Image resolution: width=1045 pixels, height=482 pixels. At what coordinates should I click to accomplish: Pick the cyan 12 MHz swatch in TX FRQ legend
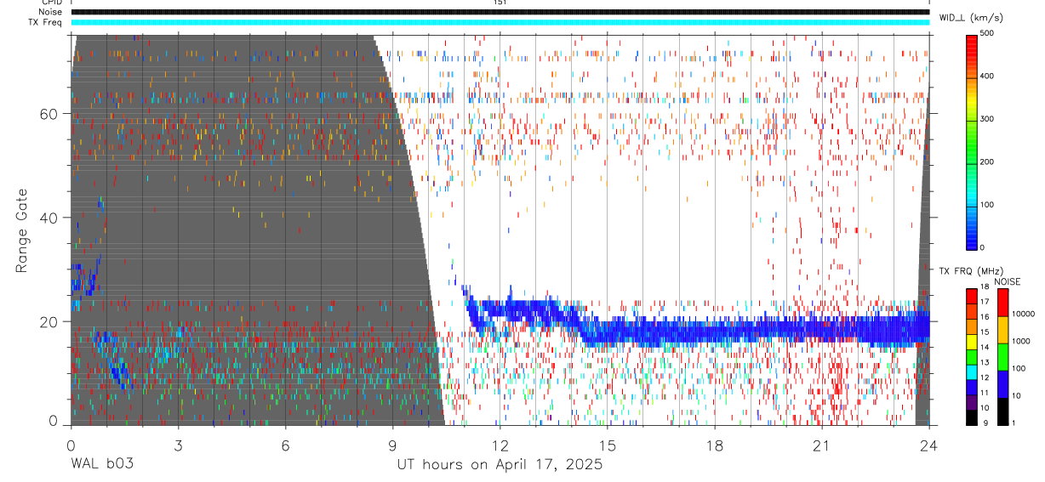click(x=972, y=371)
